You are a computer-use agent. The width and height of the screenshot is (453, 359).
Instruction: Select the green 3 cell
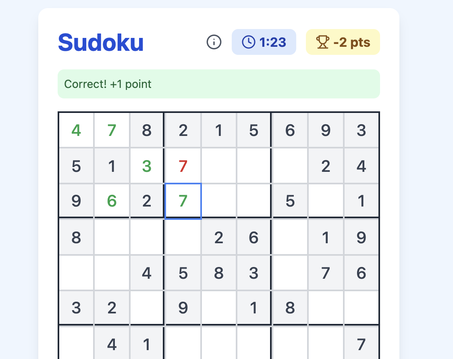coord(147,166)
